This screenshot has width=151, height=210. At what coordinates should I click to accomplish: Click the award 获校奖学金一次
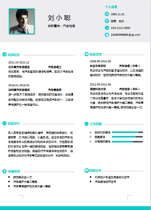pyautogui.click(x=22, y=177)
